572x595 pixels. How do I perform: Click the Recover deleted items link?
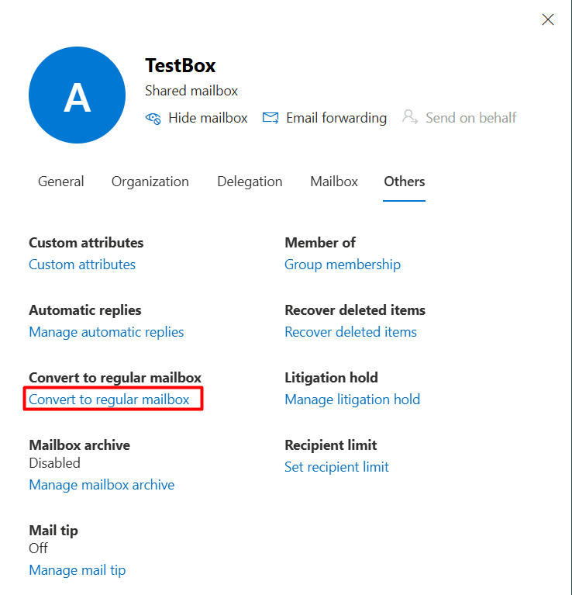[350, 332]
